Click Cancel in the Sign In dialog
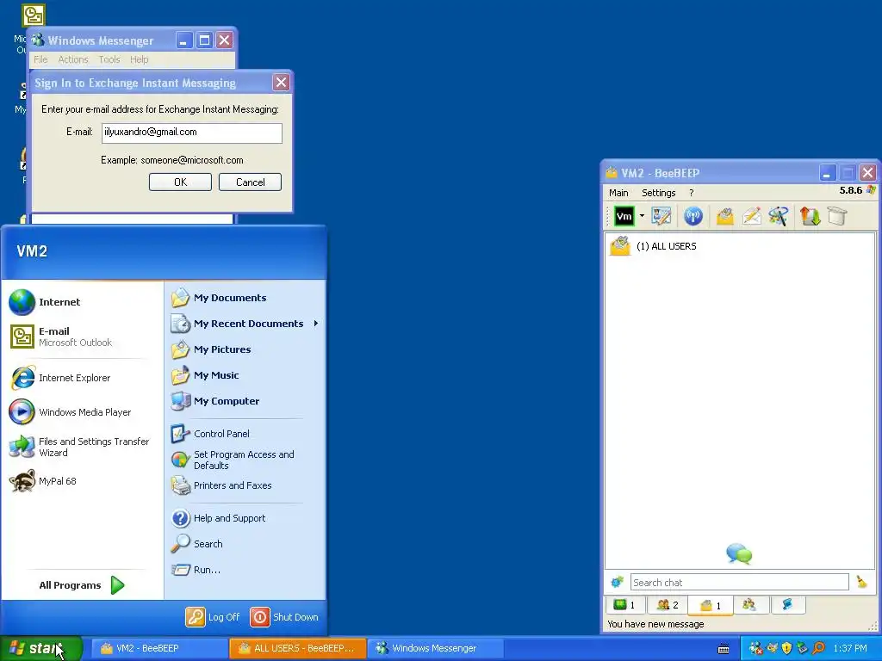 [251, 182]
